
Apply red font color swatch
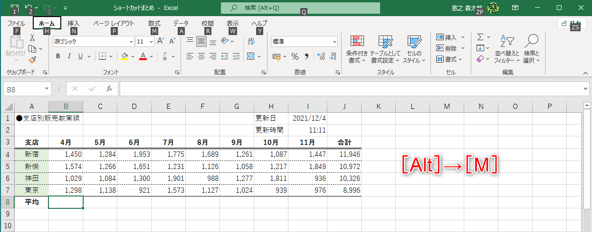point(143,56)
